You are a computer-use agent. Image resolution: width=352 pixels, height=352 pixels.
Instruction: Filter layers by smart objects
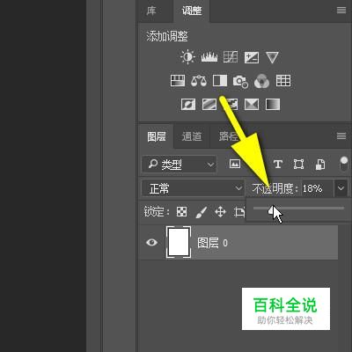click(x=320, y=164)
